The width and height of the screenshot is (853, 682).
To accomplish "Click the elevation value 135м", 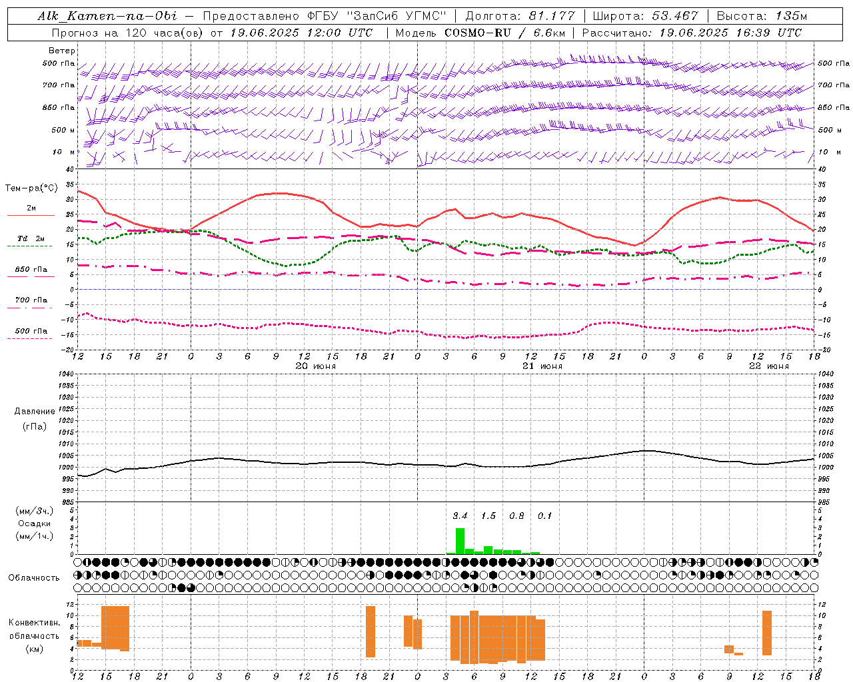I will tap(792, 16).
